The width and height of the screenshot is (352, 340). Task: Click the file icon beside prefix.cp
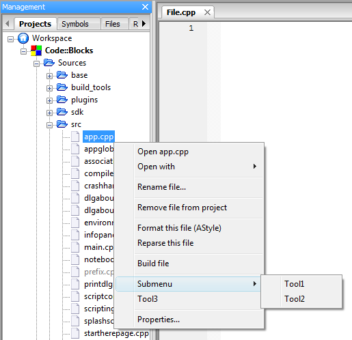(x=75, y=272)
